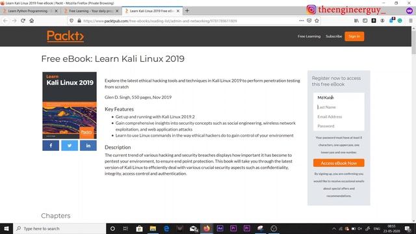The height and width of the screenshot is (234, 416).
Task: Close the Learn Kali Linux 2019 tab
Action: (178, 11)
